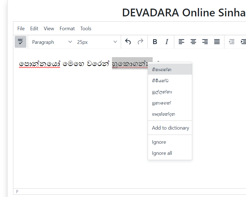Justify the text
Viewport: 246px width, 197px height.
(x=217, y=42)
